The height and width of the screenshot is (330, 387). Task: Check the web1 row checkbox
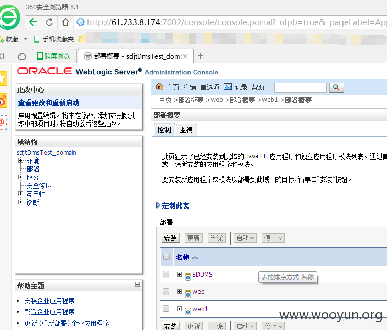[x=166, y=309]
